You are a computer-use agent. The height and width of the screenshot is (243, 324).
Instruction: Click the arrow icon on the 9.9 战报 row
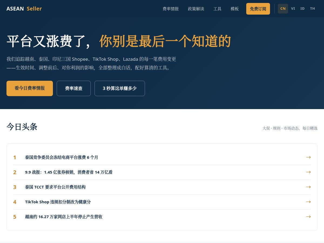click(308, 172)
